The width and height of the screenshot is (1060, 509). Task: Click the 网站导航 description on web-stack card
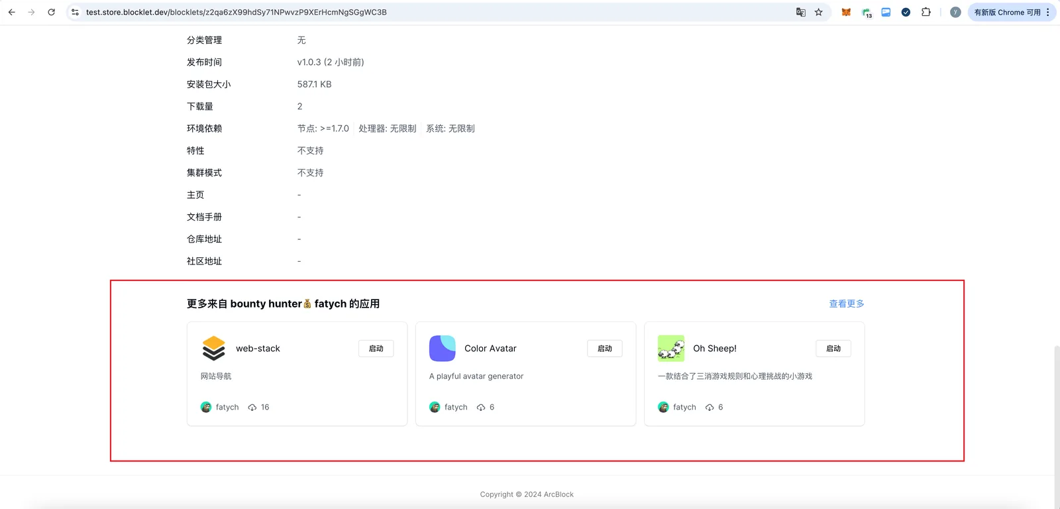point(216,376)
